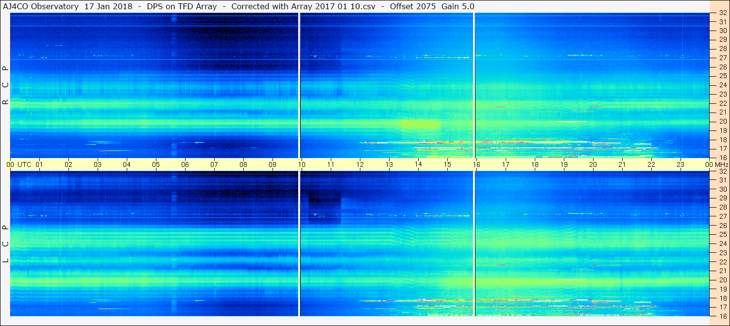Click the LCP panel 23 MHz frequency label

coord(723,253)
